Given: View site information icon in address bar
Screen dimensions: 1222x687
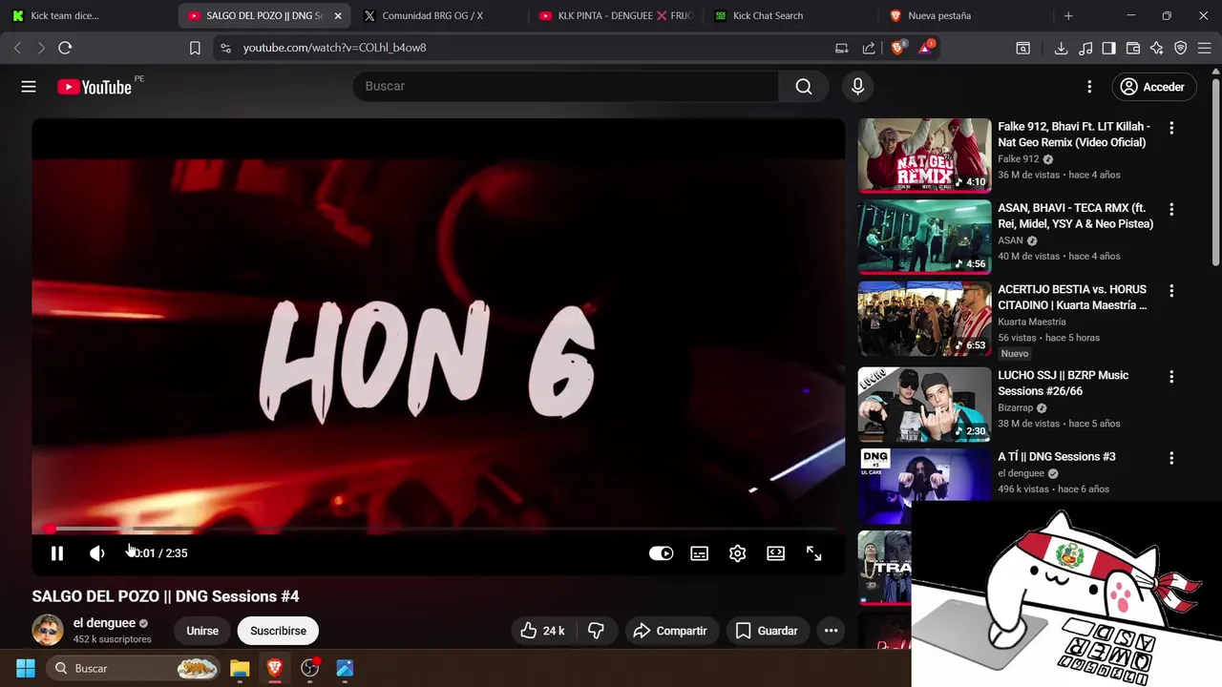Looking at the screenshot, I should pyautogui.click(x=224, y=48).
